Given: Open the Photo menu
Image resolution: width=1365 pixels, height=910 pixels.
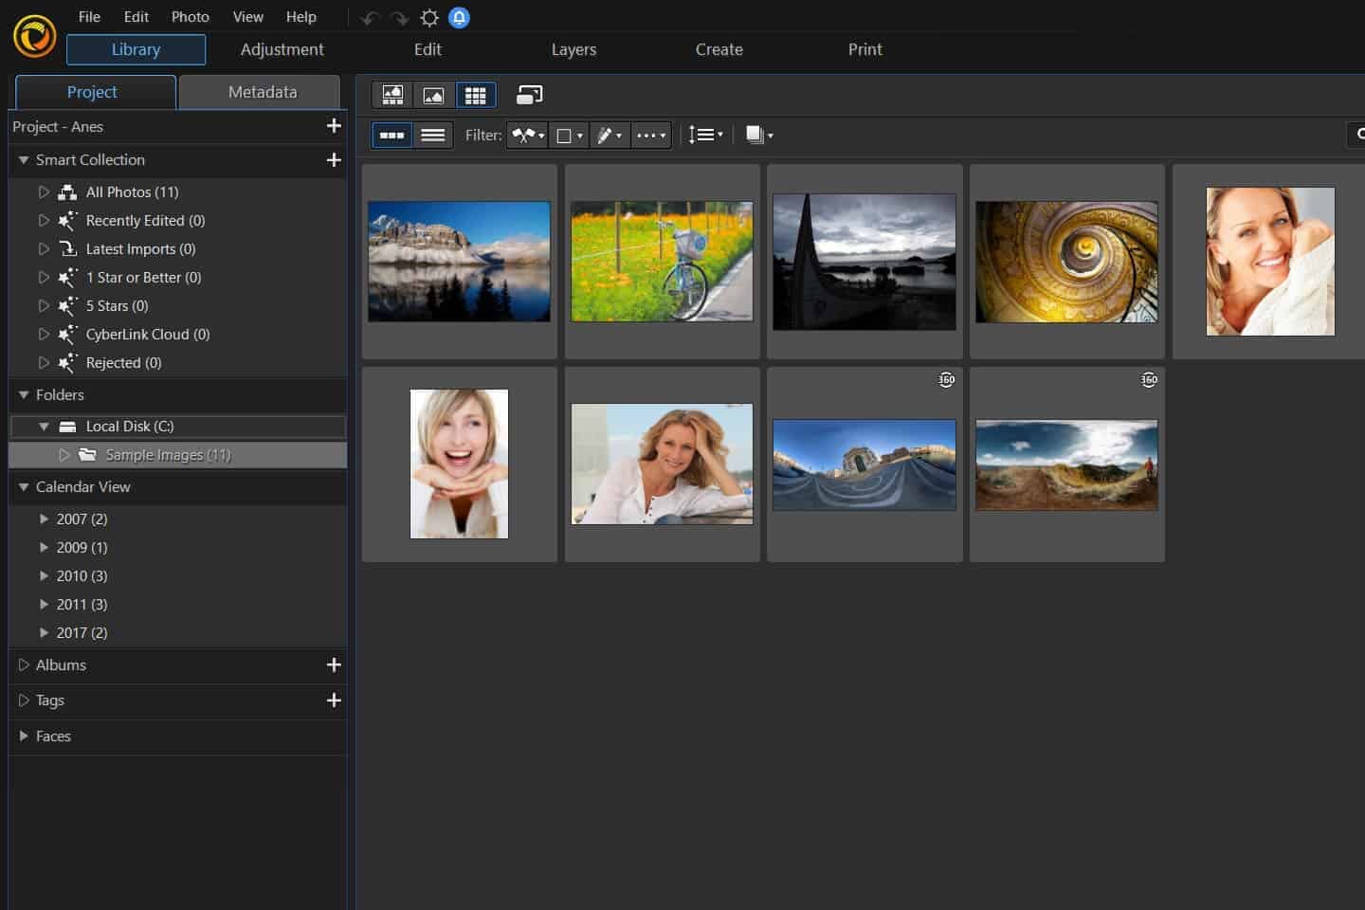Looking at the screenshot, I should [x=191, y=17].
